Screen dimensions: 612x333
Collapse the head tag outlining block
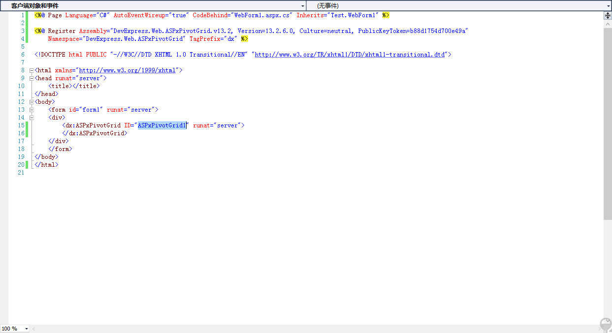pos(32,78)
